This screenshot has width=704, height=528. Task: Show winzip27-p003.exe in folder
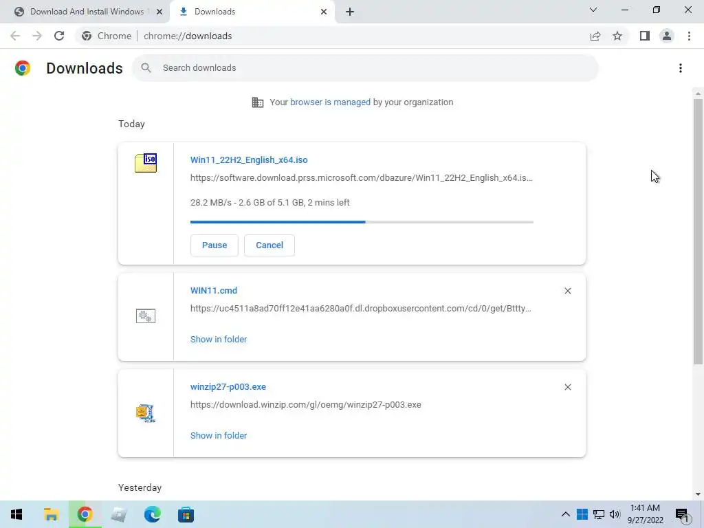(219, 435)
